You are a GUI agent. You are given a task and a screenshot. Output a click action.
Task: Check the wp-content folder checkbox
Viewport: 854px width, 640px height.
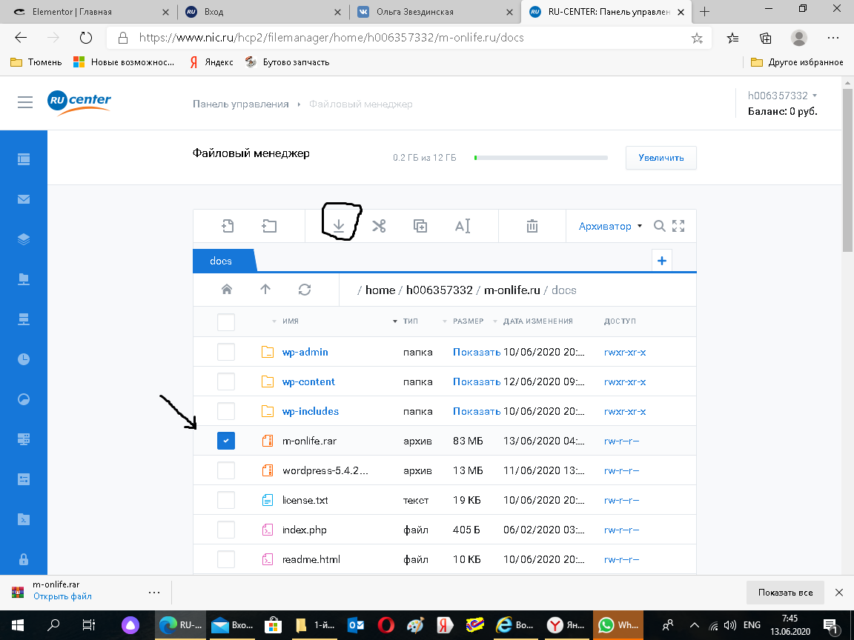[x=226, y=381]
